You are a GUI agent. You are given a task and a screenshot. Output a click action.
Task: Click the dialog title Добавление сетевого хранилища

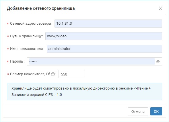(41, 8)
